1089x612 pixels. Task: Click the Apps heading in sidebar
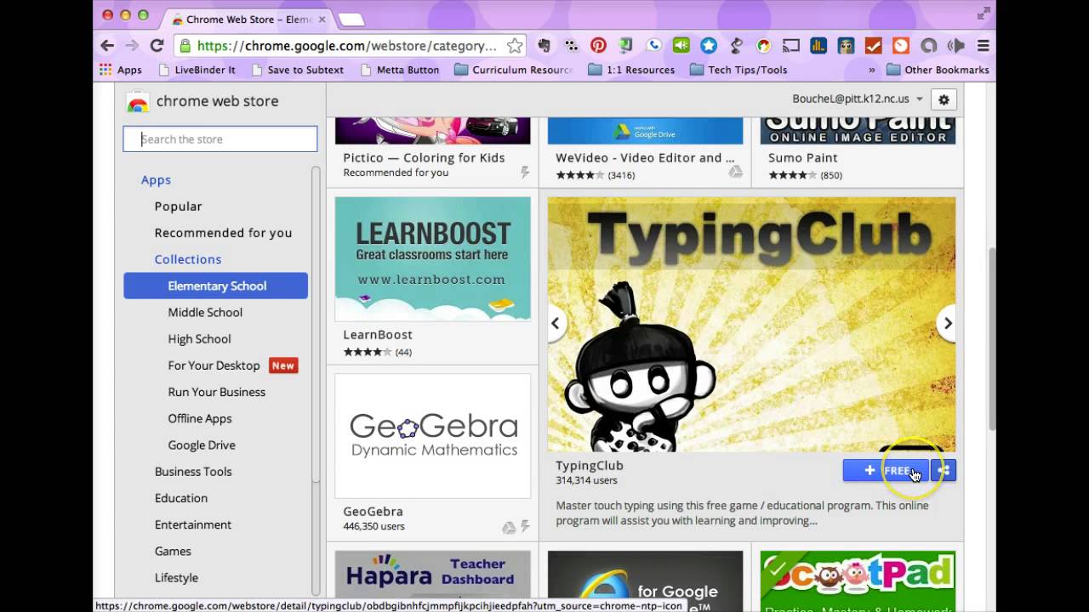pos(156,179)
